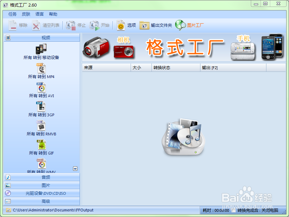Expand the 音频 audio category

click(x=42, y=177)
